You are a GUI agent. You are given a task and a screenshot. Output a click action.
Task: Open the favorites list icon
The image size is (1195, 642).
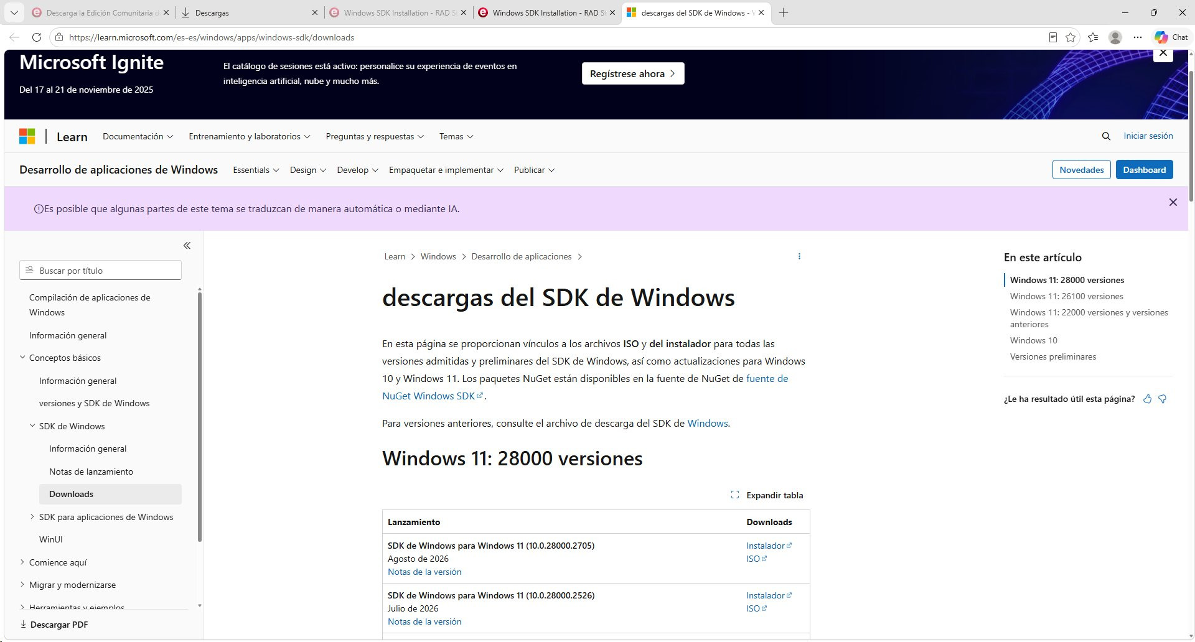tap(1093, 37)
